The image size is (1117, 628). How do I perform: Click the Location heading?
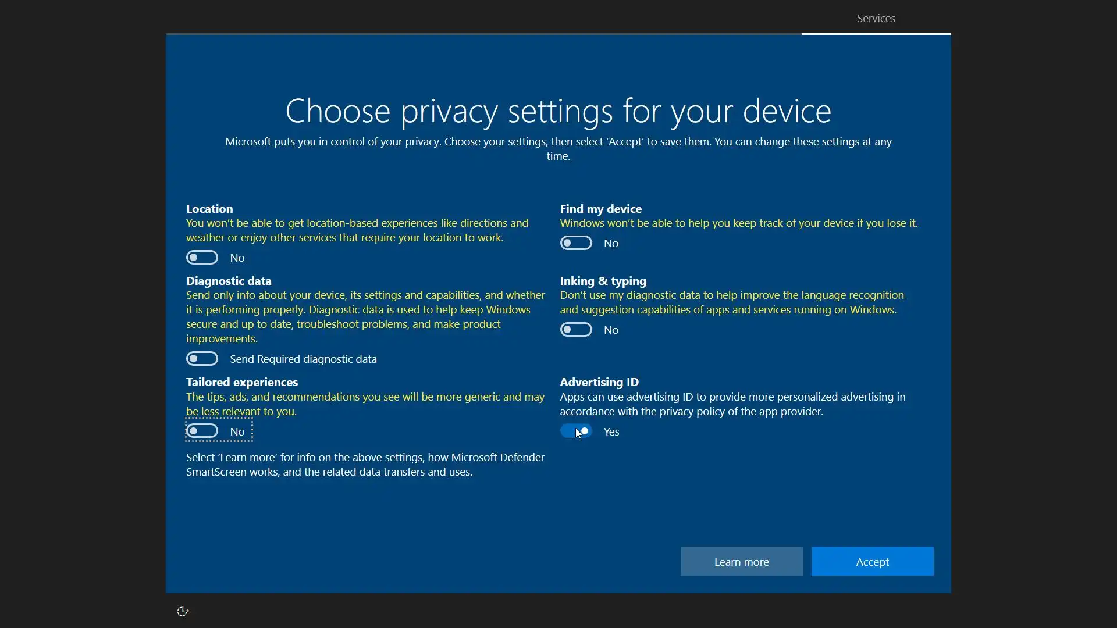coord(209,209)
